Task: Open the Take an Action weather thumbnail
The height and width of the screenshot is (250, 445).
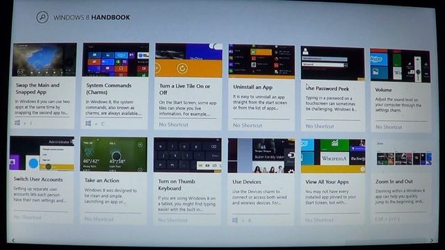Action: pos(113,154)
